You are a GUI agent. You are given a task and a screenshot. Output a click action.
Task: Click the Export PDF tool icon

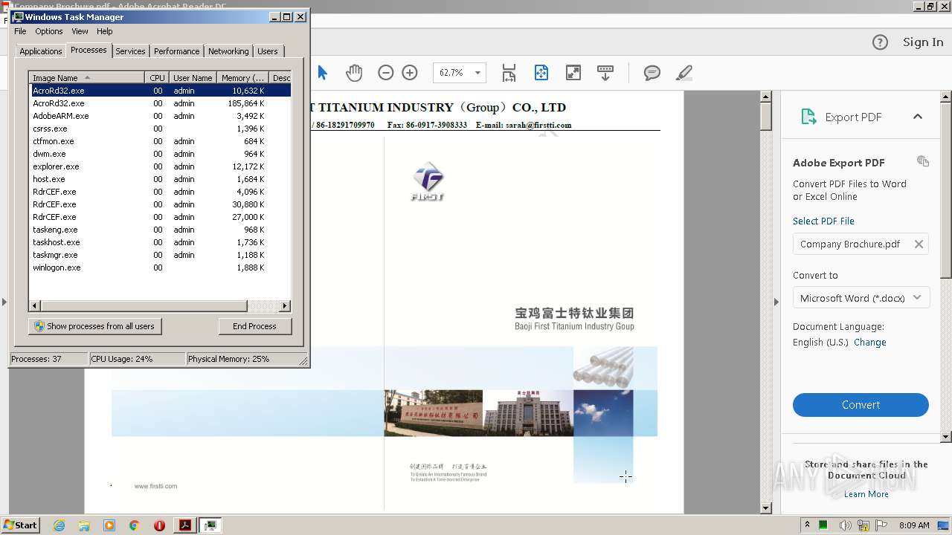pyautogui.click(x=808, y=117)
